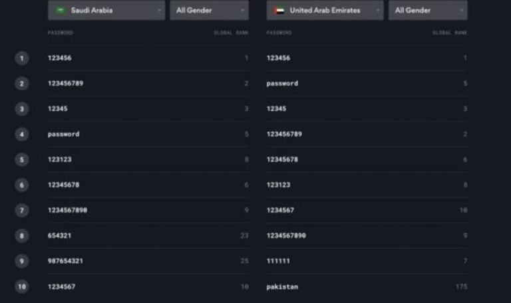Expand the left All Gender dropdown
The image size is (511, 303).
(209, 10)
